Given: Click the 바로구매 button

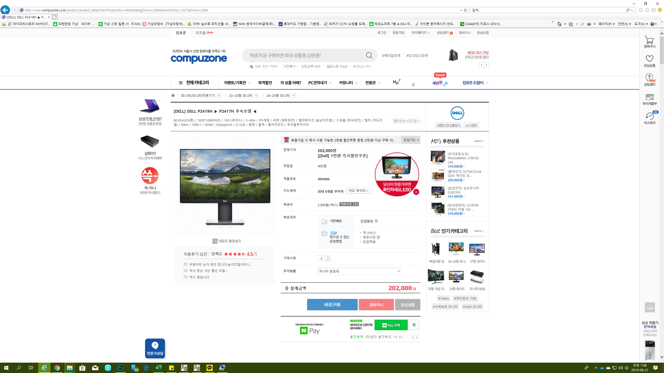Looking at the screenshot, I should [332, 305].
